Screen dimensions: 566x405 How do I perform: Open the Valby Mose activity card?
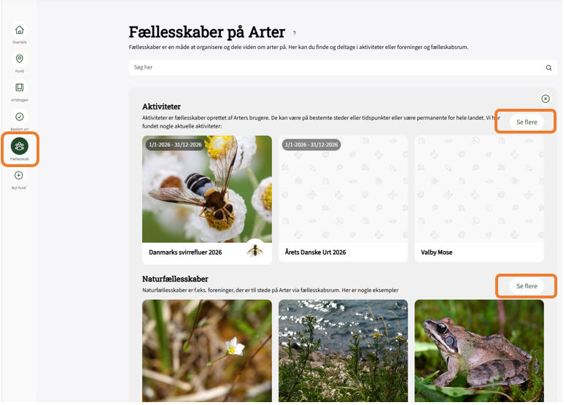pos(479,198)
